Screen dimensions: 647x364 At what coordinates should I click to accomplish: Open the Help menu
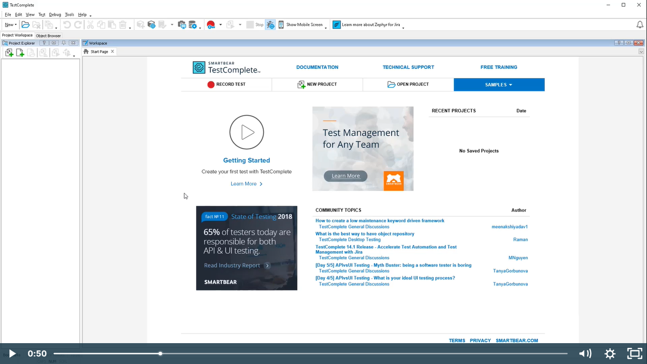coord(82,15)
